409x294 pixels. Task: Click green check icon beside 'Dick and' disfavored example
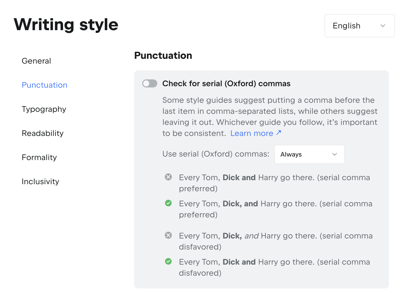(x=168, y=262)
